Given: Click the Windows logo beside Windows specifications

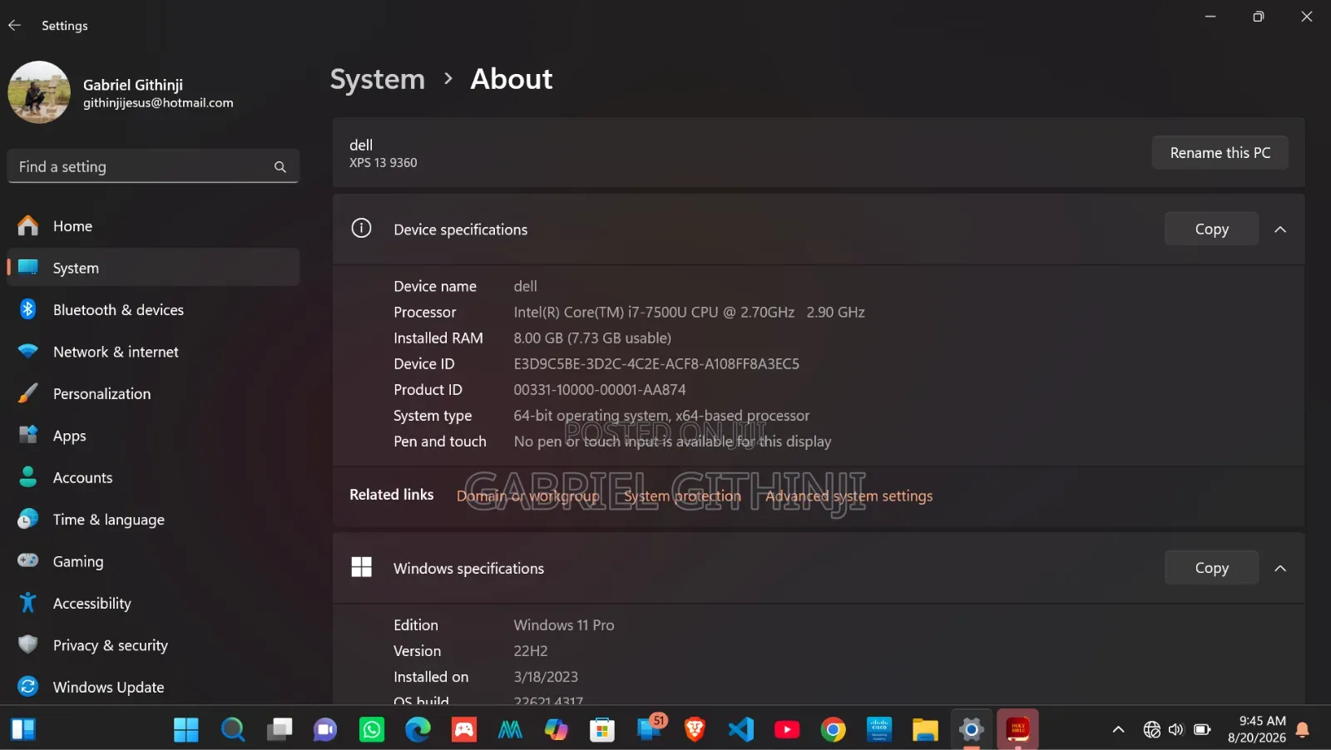Looking at the screenshot, I should tap(362, 568).
